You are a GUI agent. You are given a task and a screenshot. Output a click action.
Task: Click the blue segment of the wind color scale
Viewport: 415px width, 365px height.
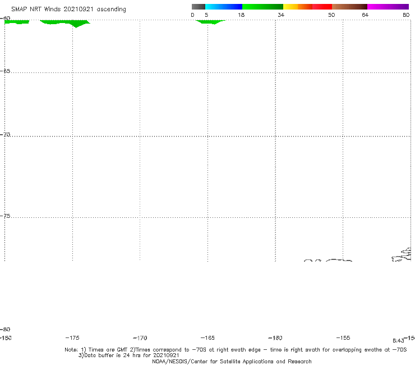[224, 7]
